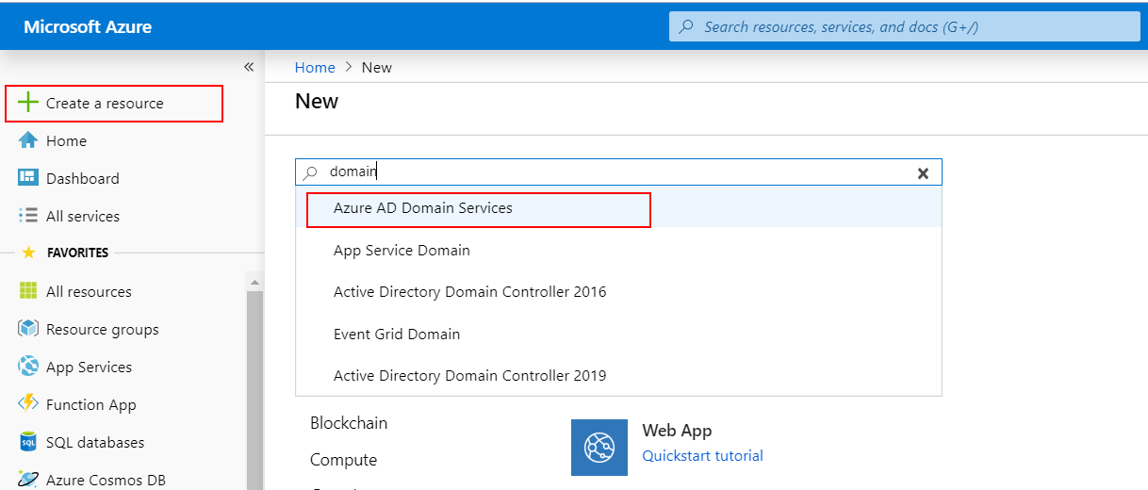Select the Blockchain category
The image size is (1148, 490).
pos(349,423)
